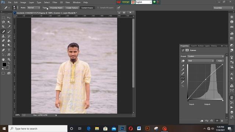Click the Auto button in Curves
Screen dimensions: 235x132
pos(220,61)
